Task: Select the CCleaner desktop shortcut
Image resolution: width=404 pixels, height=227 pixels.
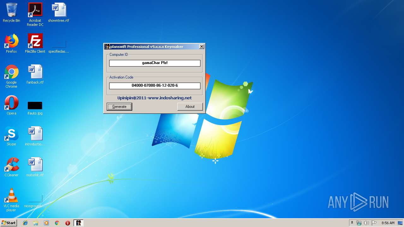Action: click(x=11, y=167)
